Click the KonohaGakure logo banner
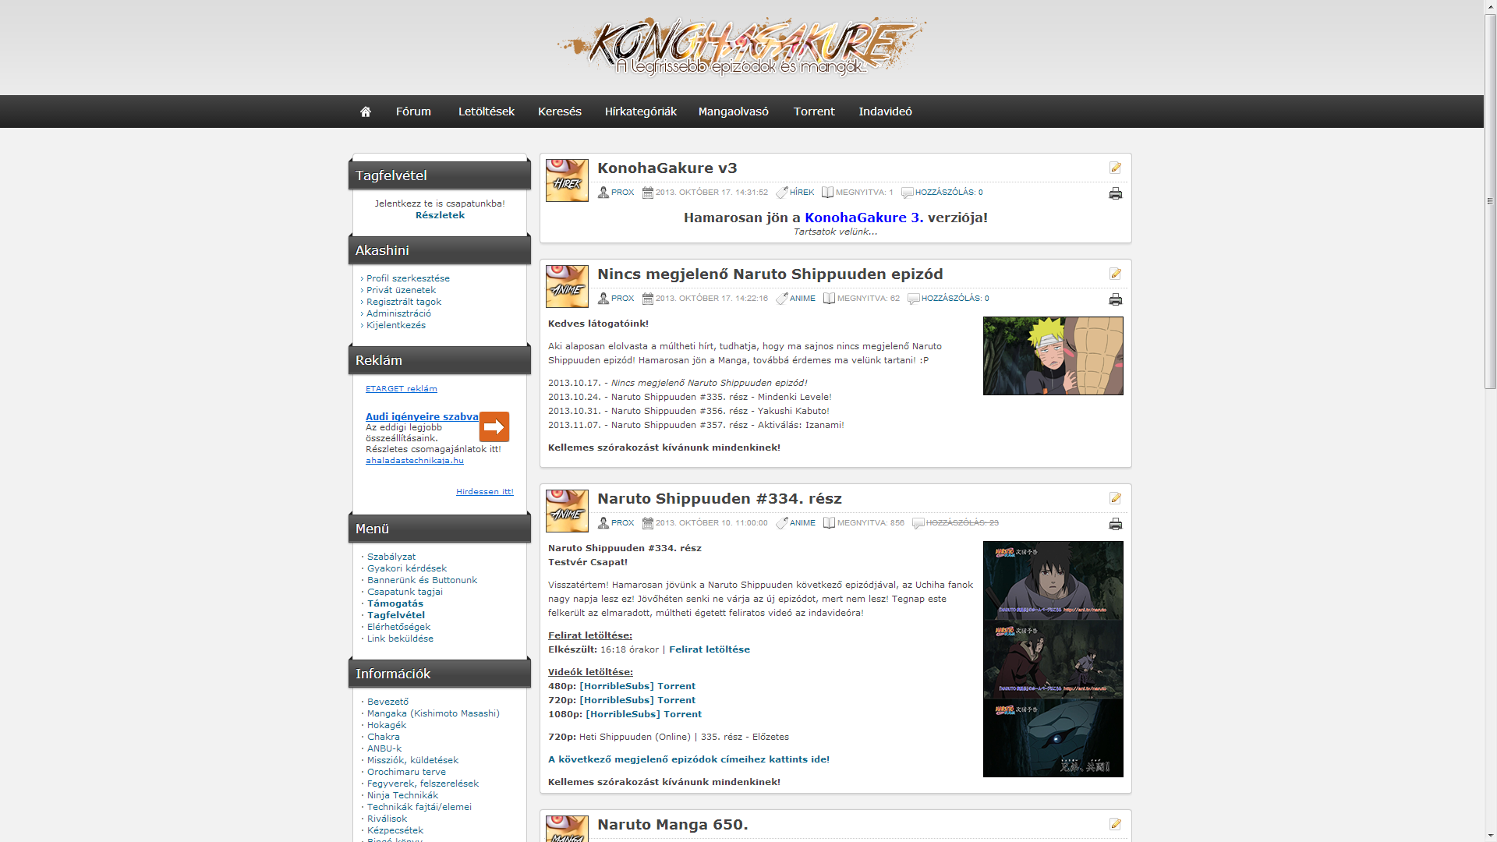1497x842 pixels. click(741, 47)
